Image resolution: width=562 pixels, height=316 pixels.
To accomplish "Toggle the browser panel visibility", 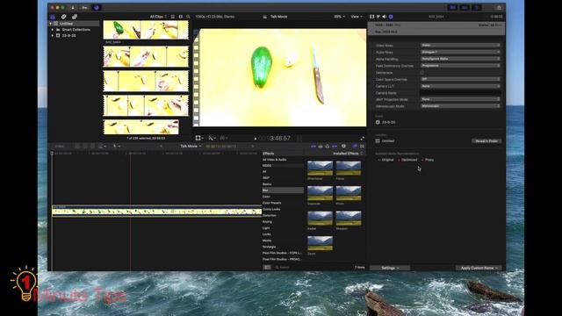I will [452, 7].
